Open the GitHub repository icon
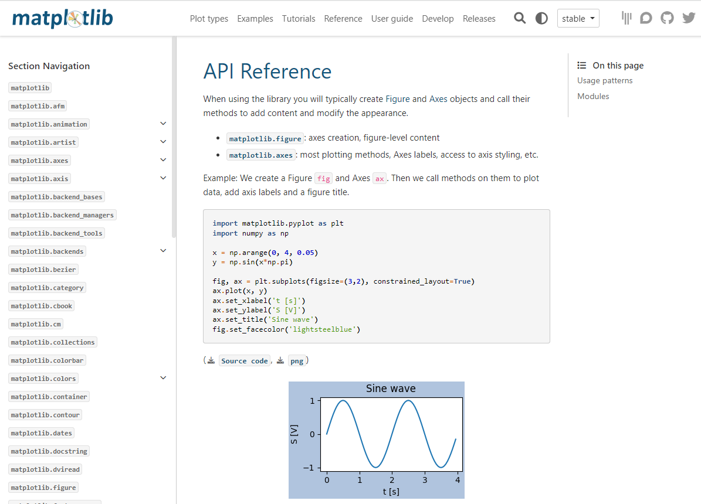 coord(667,18)
